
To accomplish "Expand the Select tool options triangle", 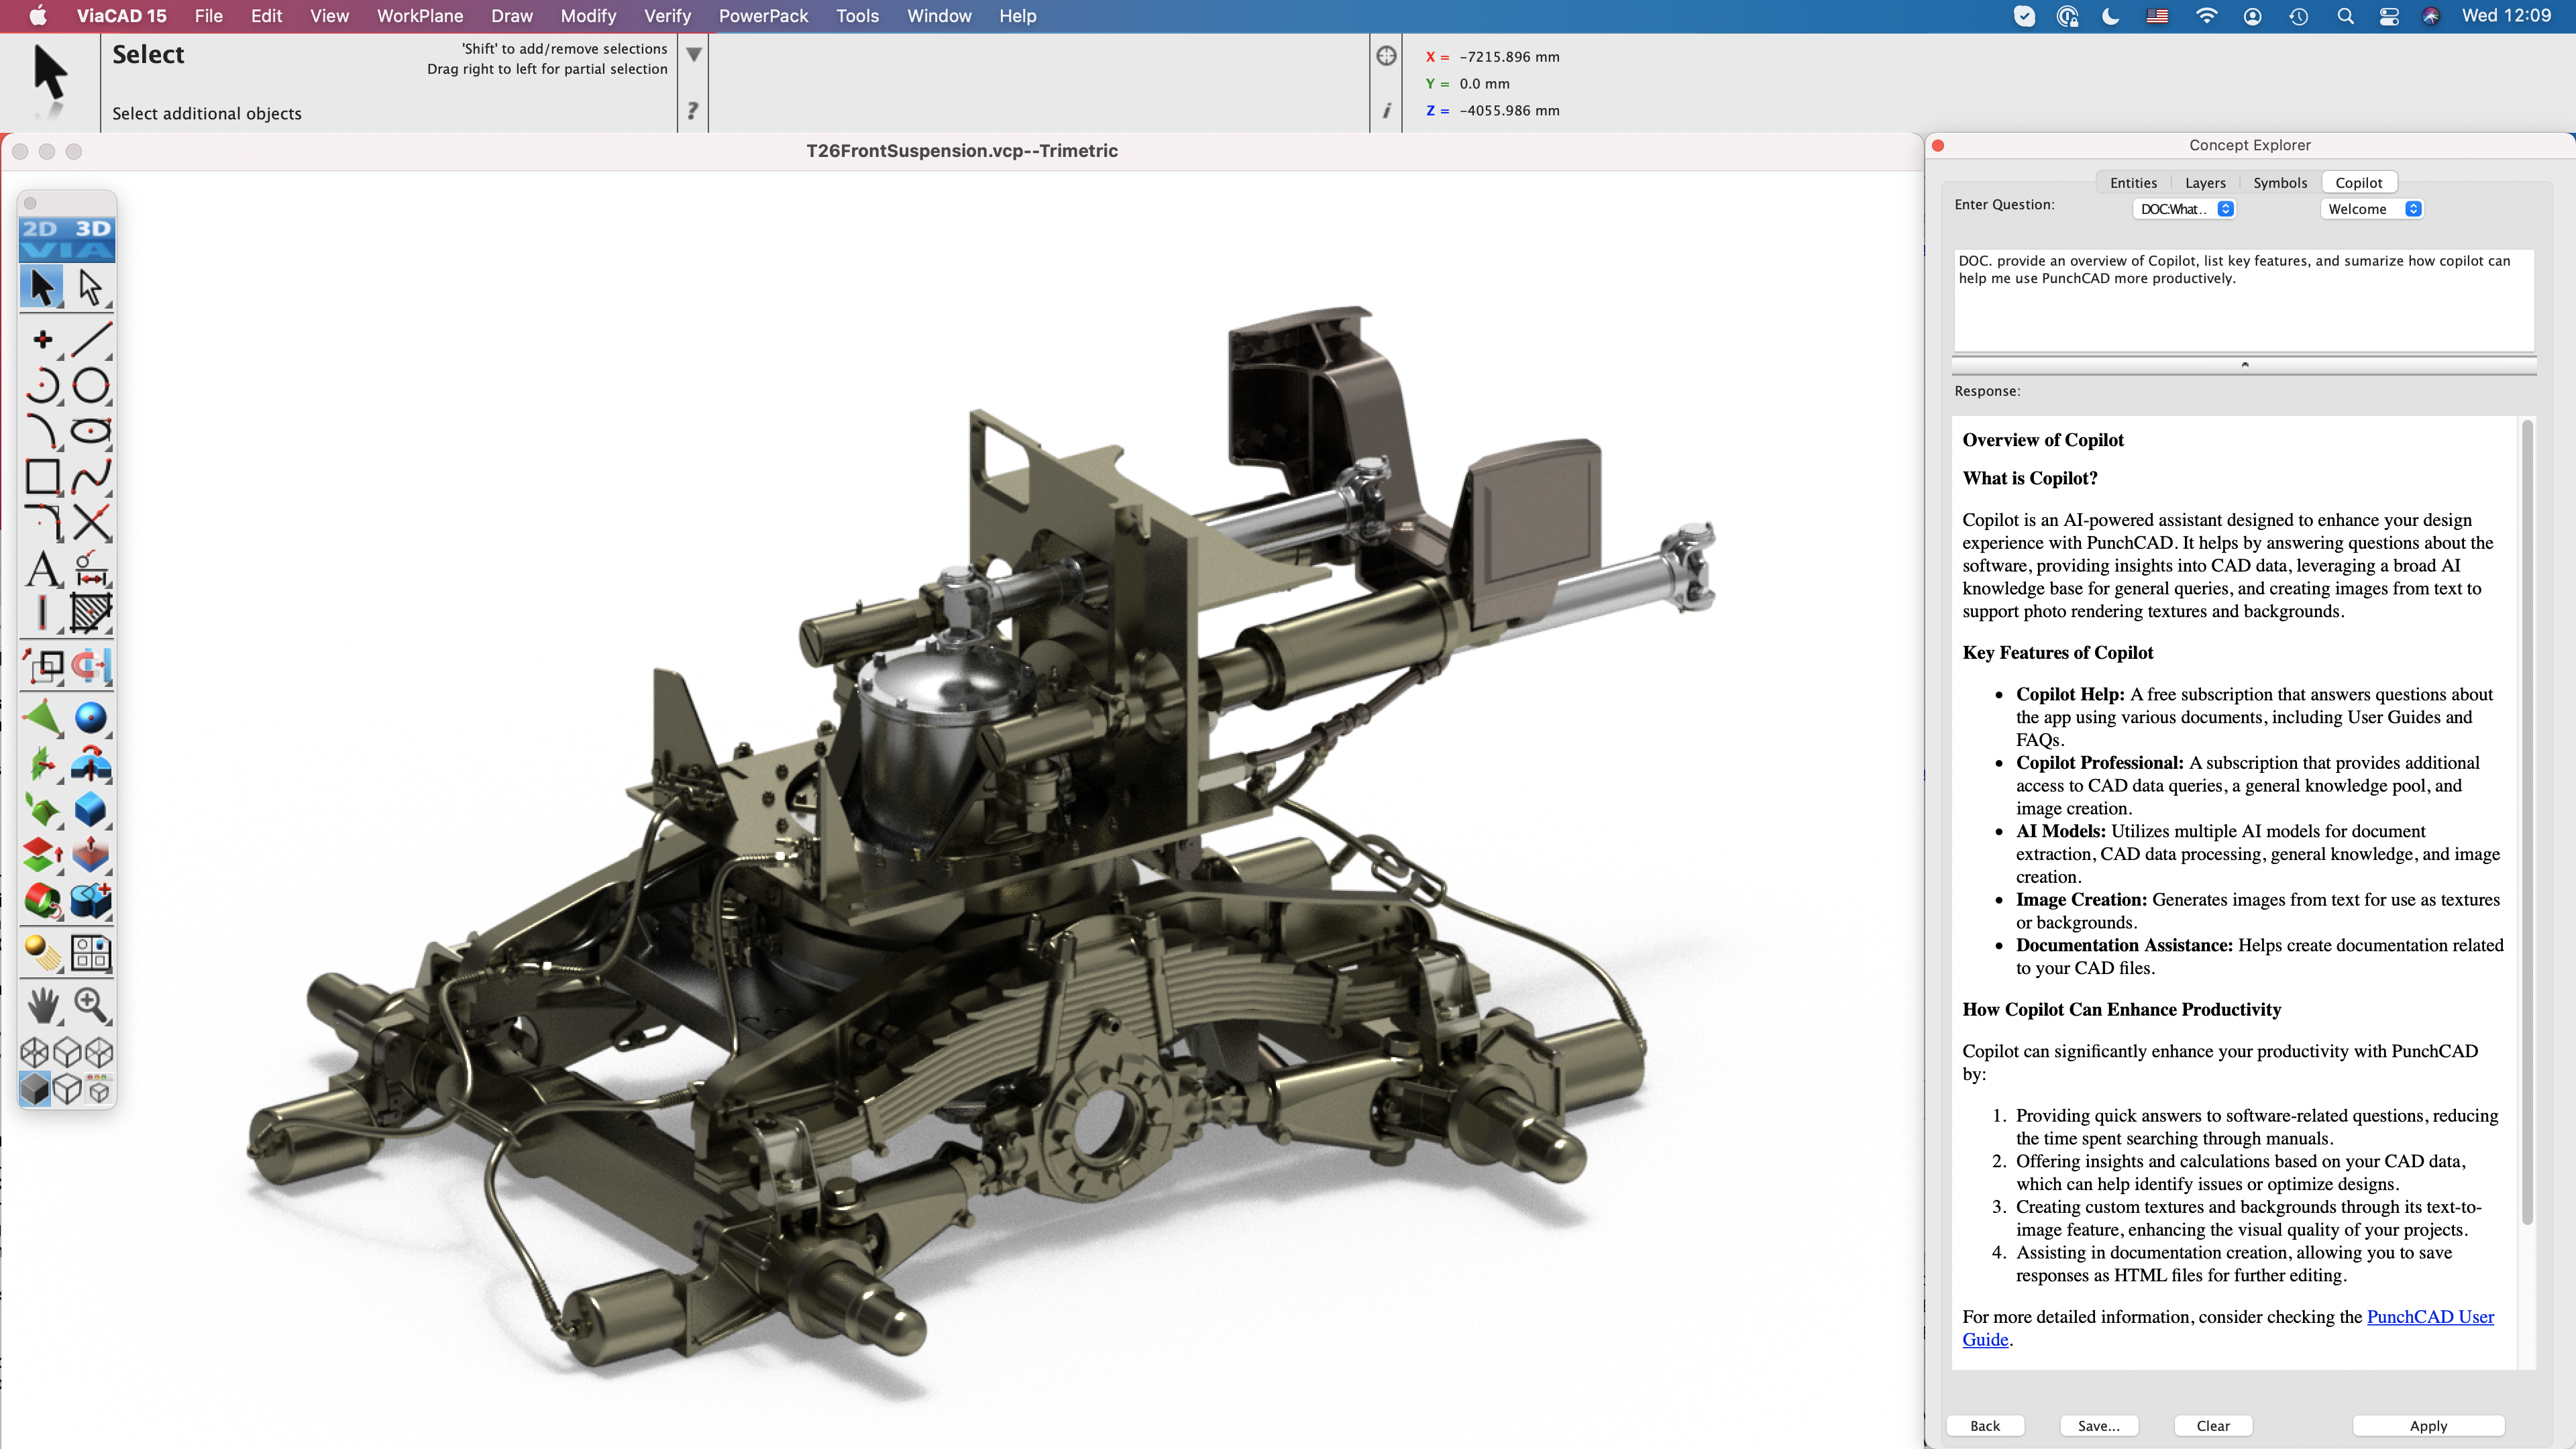I will pos(693,55).
